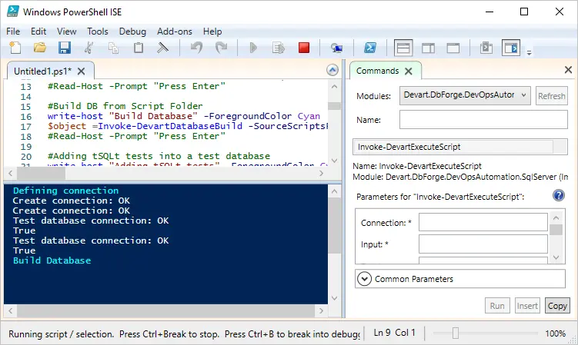Toggle the Show Command Add-on pane button
Viewport: 578px width, 345px height.
point(511,48)
